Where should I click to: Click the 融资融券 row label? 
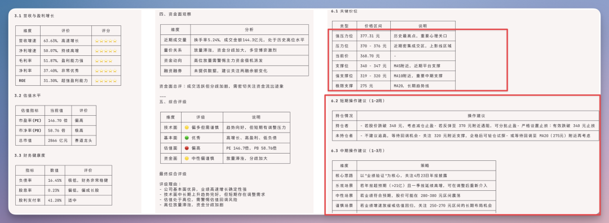click(175, 71)
